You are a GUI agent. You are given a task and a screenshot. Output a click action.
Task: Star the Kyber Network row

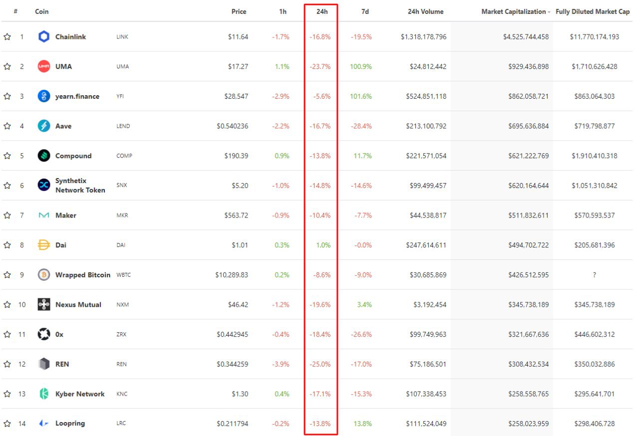coord(7,394)
